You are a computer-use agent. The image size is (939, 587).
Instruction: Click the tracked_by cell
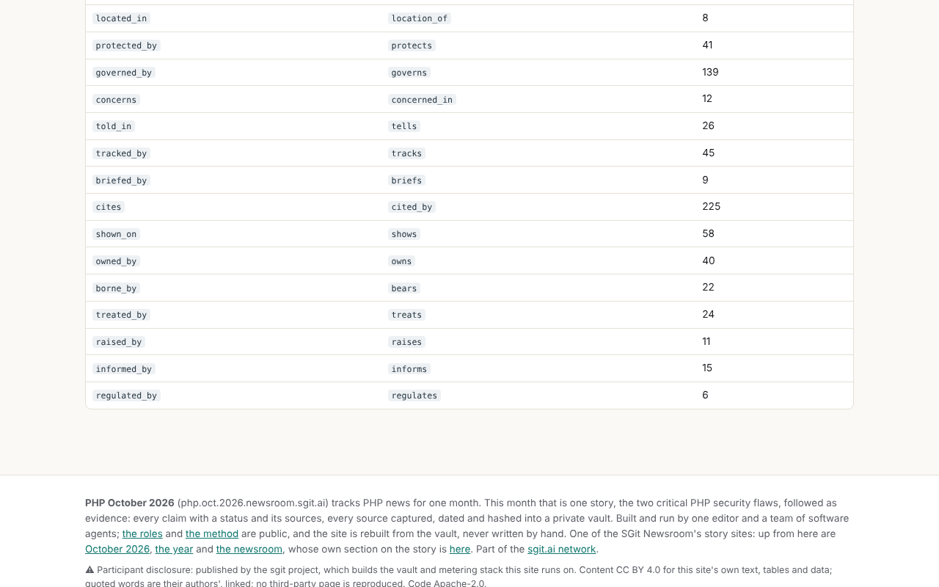click(121, 153)
